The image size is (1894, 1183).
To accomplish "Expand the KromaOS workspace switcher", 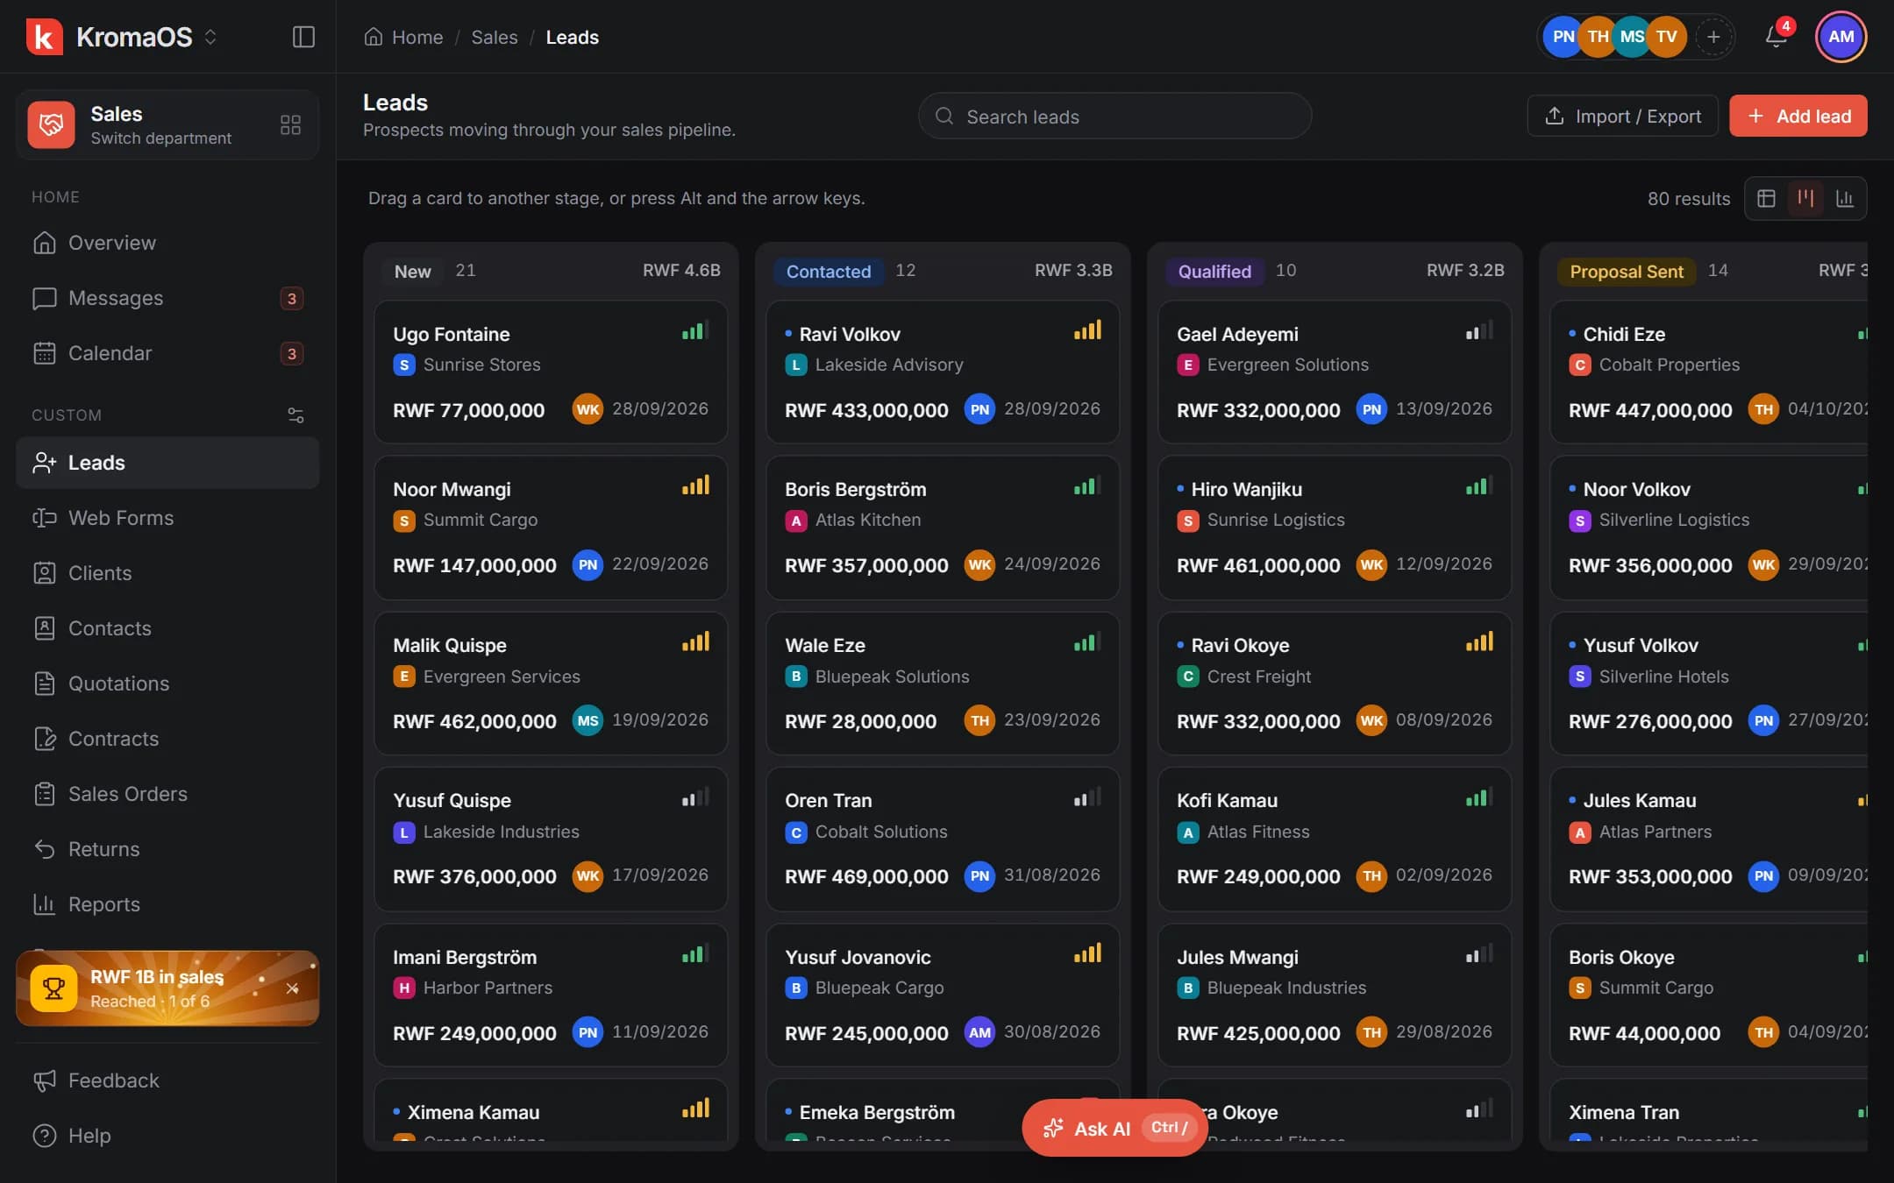I will point(210,37).
